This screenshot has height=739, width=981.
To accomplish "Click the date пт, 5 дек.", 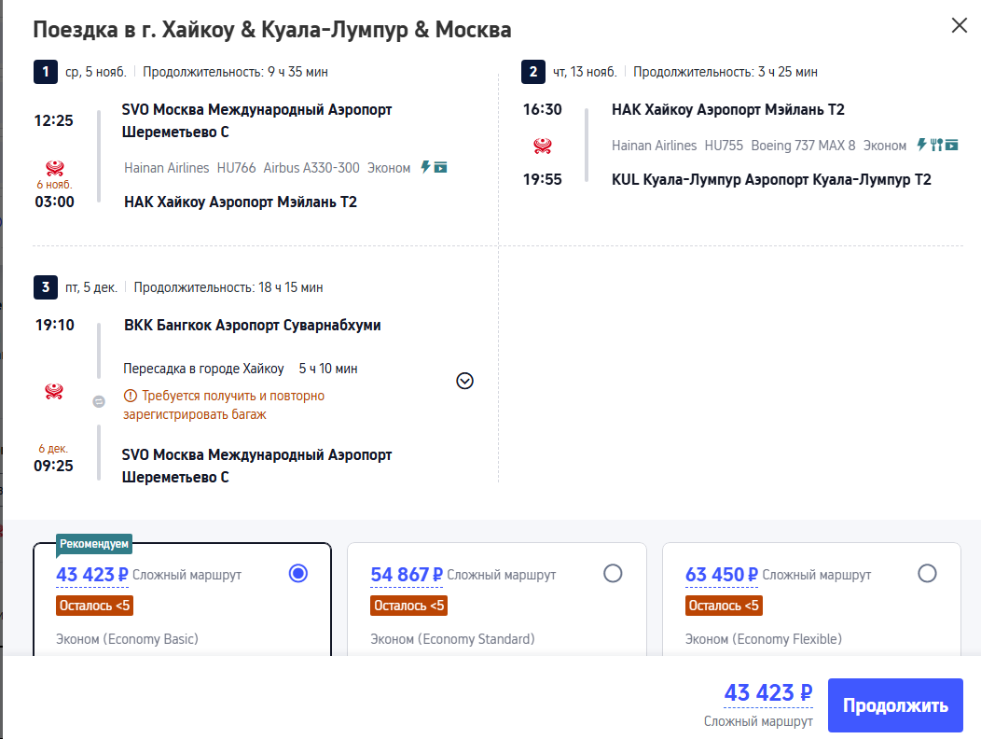I will pos(91,287).
